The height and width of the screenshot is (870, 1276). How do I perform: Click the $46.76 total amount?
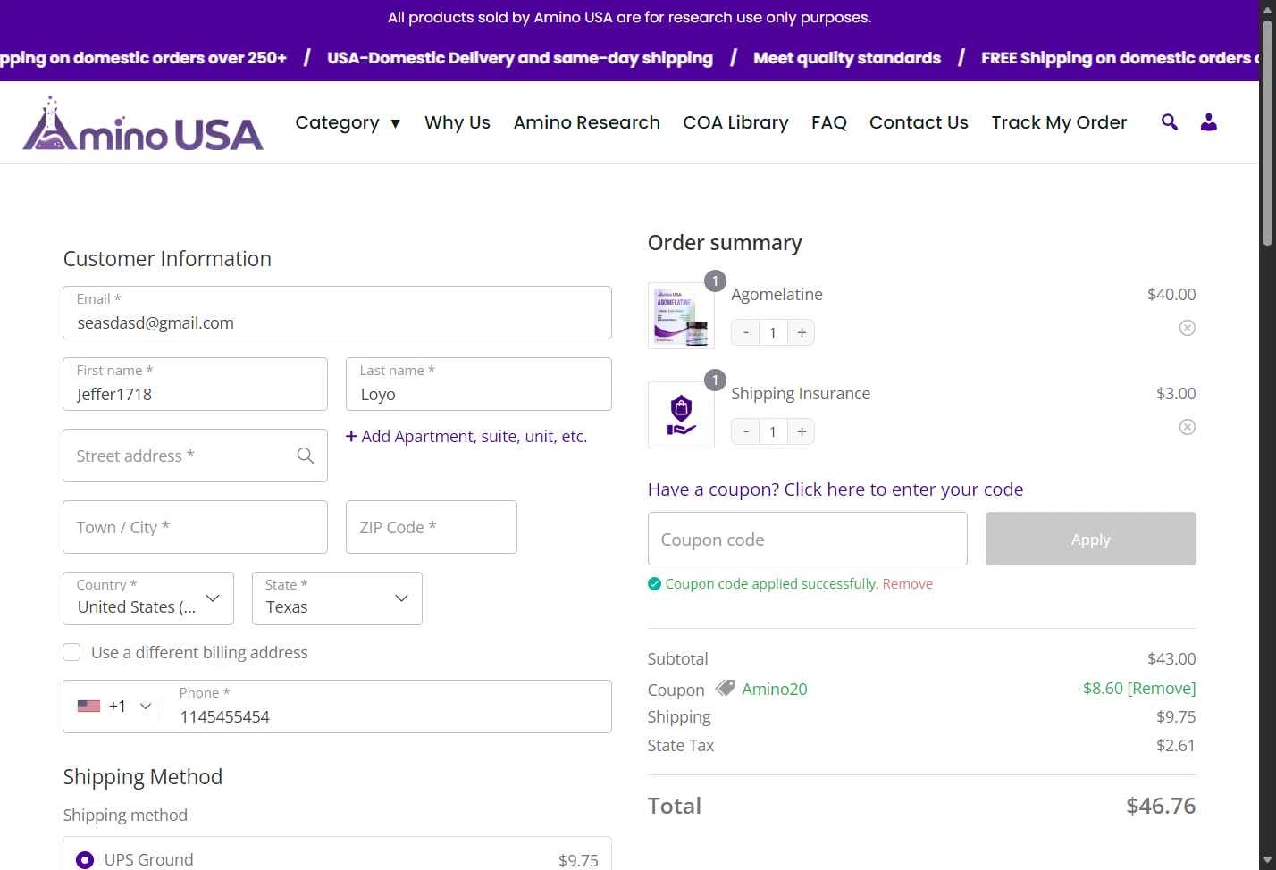[x=1161, y=806]
